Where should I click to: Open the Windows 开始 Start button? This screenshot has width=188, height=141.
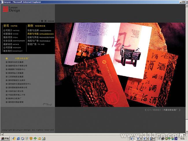click(5, 139)
